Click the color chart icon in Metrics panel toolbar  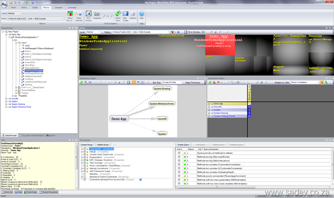(x=172, y=32)
